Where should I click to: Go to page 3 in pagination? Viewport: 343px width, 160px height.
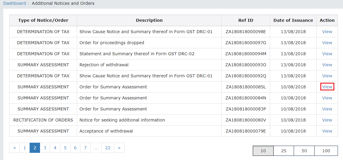(45, 148)
